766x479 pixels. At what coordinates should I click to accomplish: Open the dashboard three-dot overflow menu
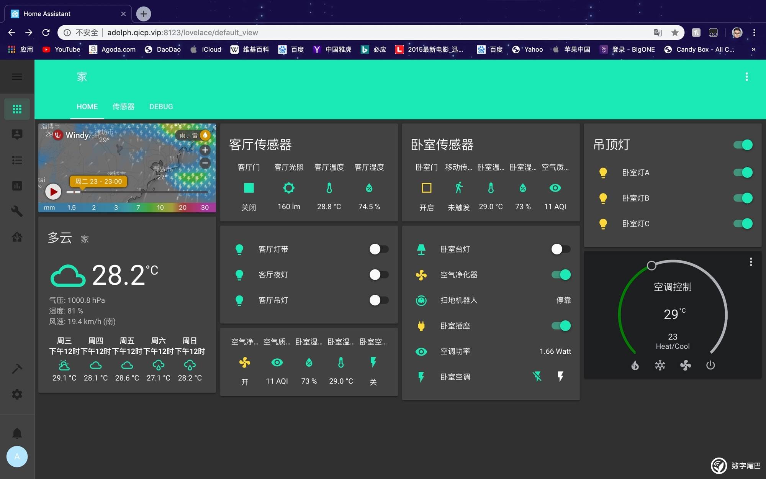746,77
